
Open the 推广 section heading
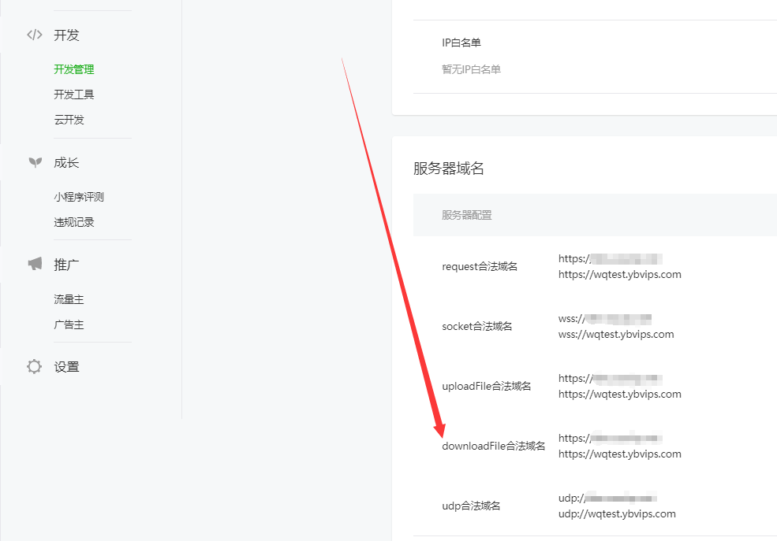click(66, 265)
